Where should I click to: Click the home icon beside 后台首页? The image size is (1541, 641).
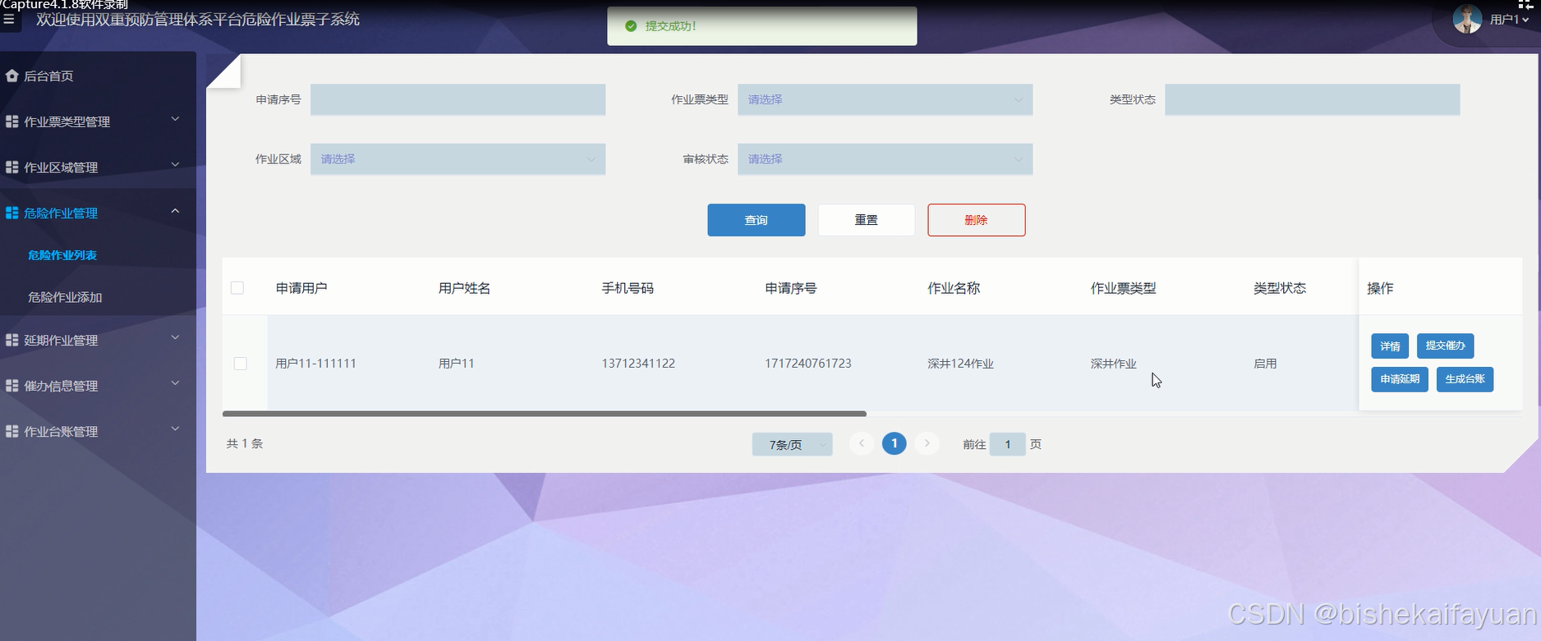coord(11,76)
